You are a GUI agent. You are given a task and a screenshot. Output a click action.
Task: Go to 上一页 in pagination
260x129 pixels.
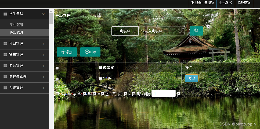point(110,94)
